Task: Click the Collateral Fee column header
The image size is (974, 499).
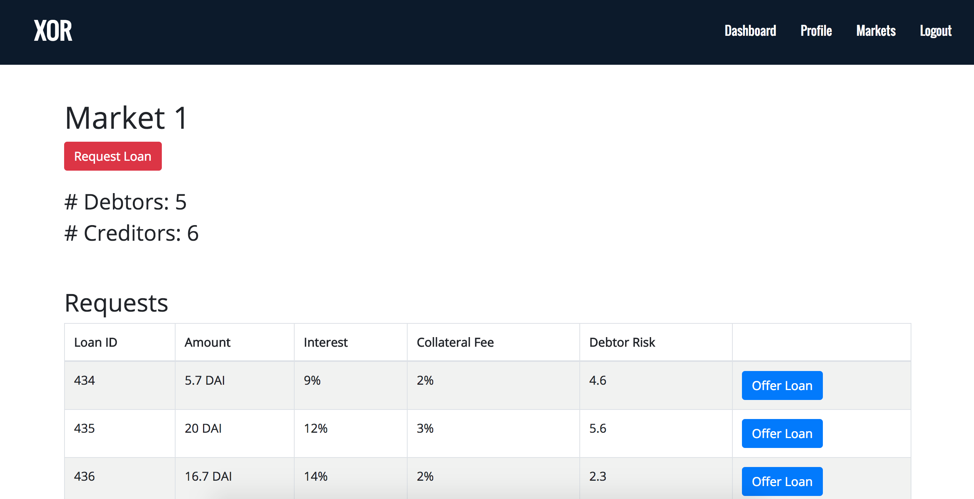Action: [455, 342]
